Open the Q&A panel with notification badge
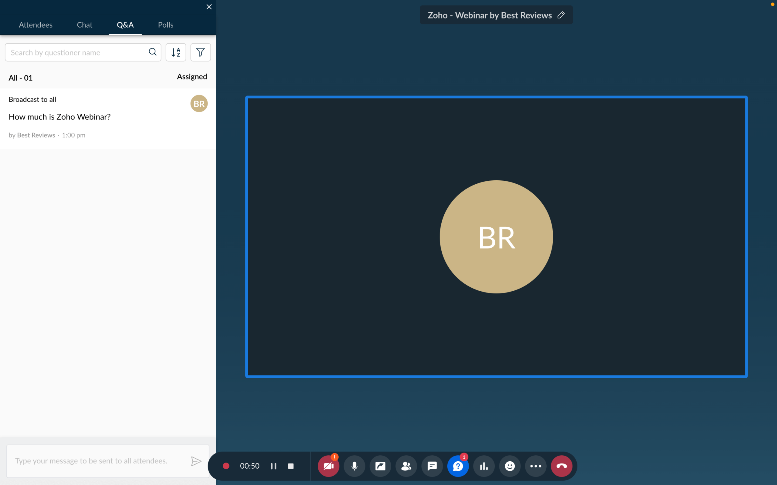Image resolution: width=777 pixels, height=485 pixels. pos(458,466)
